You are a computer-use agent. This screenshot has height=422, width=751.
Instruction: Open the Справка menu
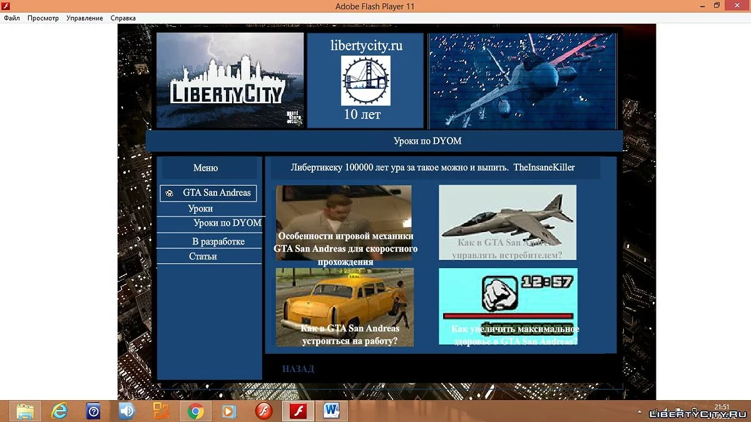[123, 18]
